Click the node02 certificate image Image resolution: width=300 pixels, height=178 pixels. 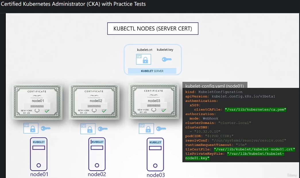(94, 102)
